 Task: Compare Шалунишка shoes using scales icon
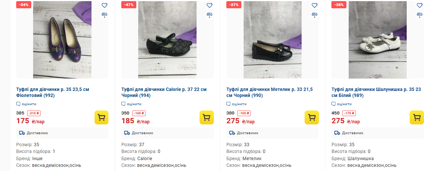pos(419,15)
